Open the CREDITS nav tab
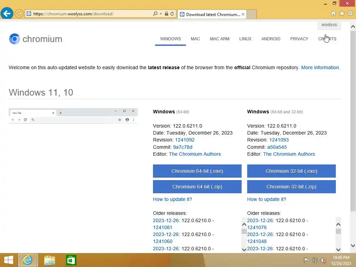Viewport: 356px width, 267px height. point(327,39)
